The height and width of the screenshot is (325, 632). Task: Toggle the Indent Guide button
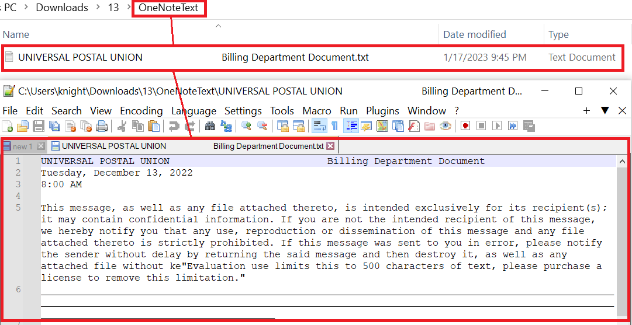coord(351,125)
